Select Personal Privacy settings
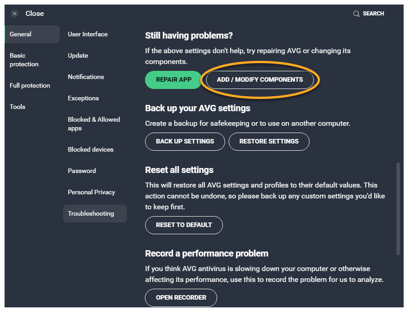 [x=91, y=192]
